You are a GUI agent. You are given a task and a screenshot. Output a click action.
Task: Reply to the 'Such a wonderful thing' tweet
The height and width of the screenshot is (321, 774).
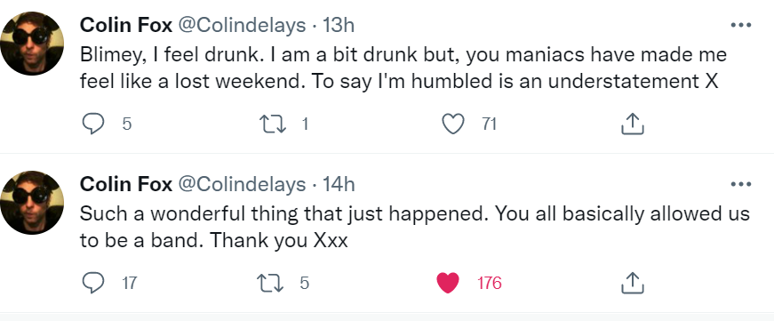[92, 283]
